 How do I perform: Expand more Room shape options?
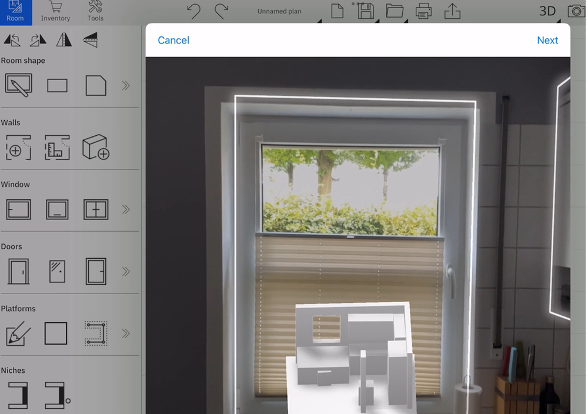point(126,85)
